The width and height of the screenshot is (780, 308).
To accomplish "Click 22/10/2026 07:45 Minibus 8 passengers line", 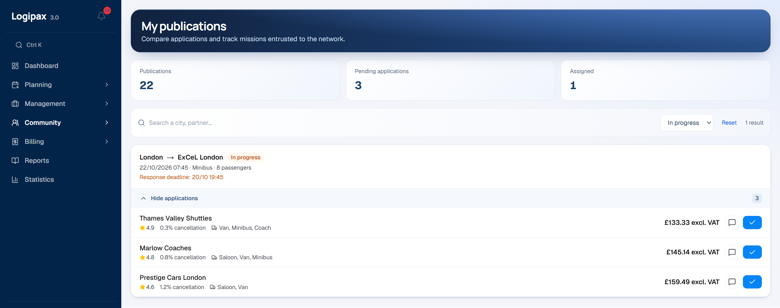I will 195,167.
